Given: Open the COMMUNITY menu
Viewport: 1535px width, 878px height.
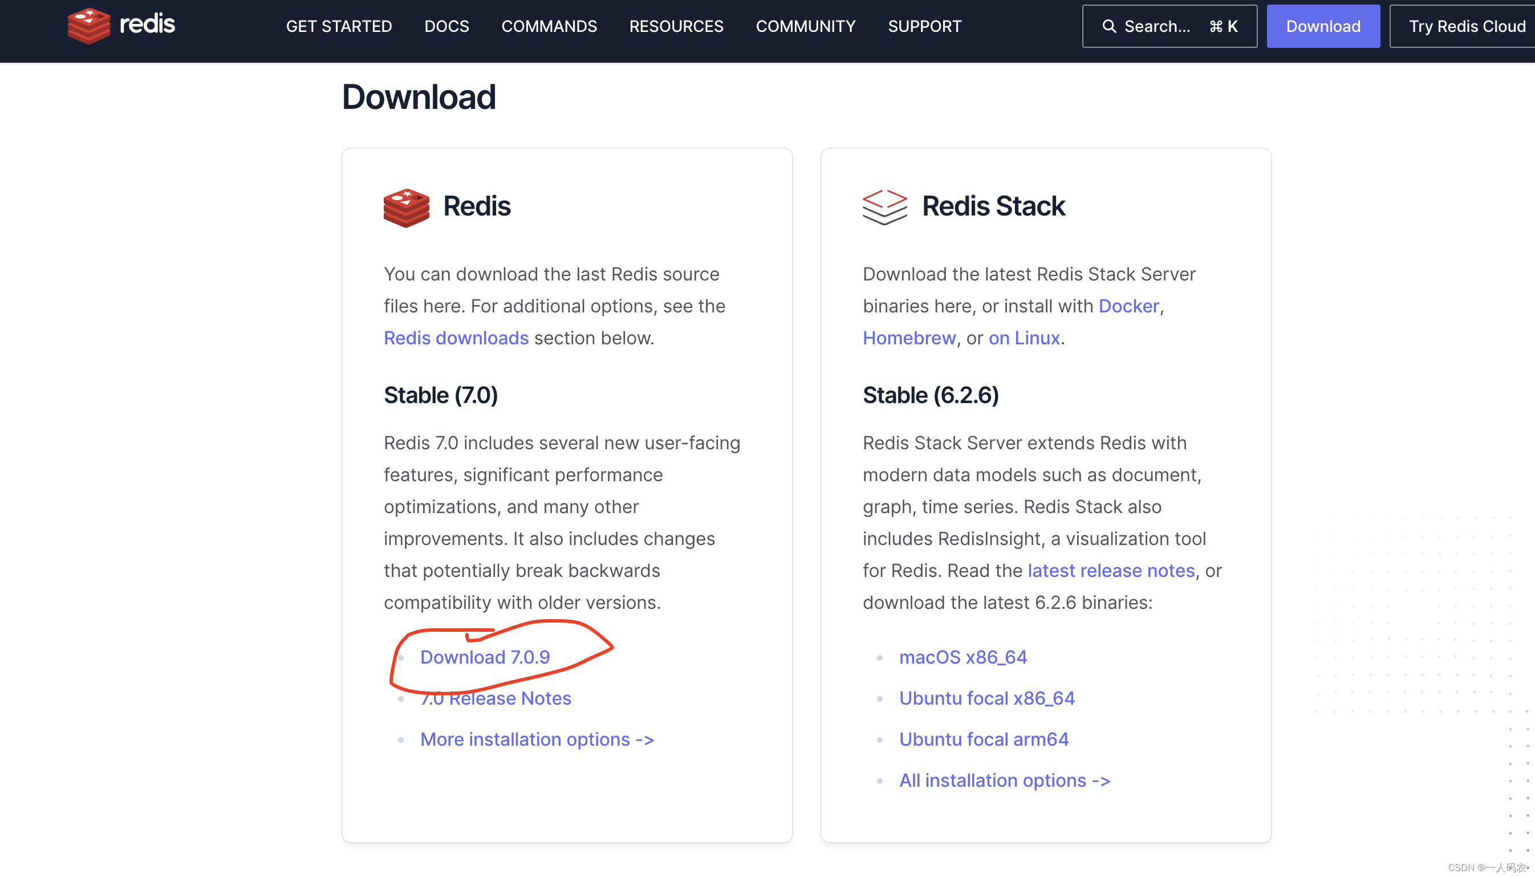Looking at the screenshot, I should click(805, 26).
